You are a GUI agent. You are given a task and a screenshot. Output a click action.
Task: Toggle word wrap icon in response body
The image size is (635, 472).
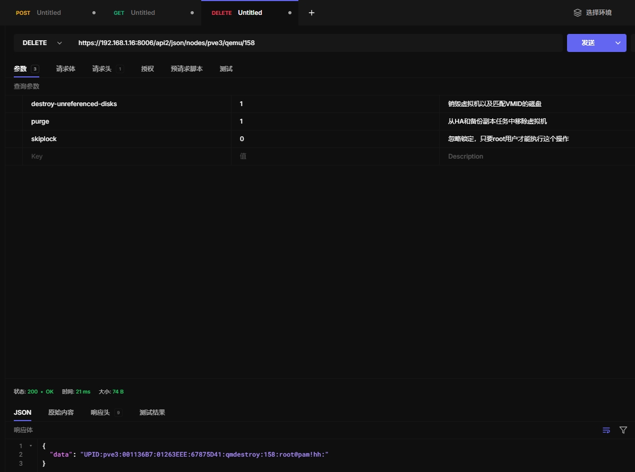[x=606, y=430]
